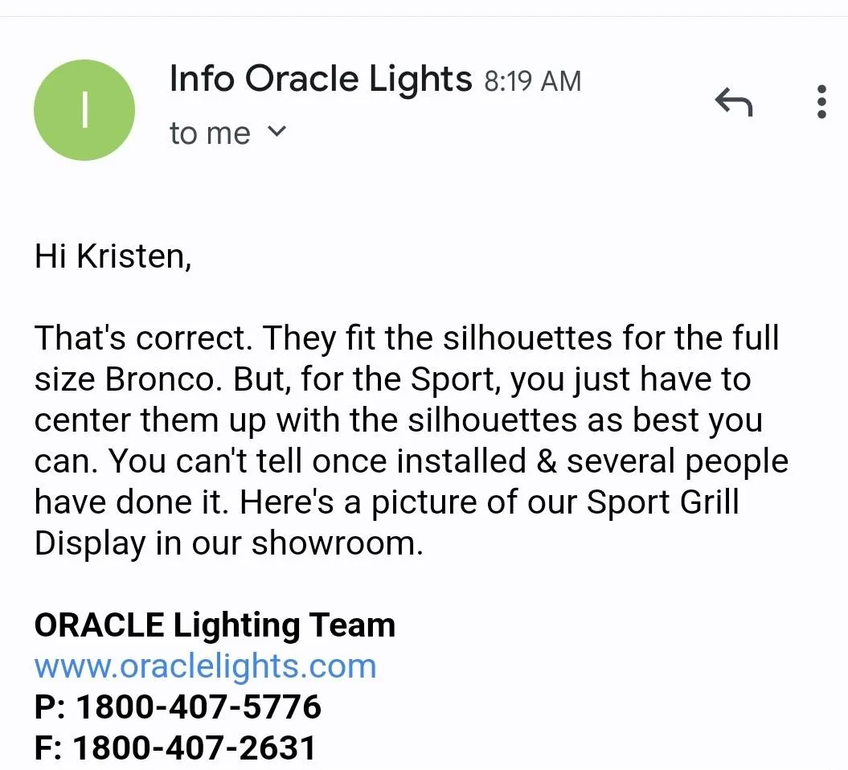Tap phone number 1800-407-5776
Viewport: 848px width, 770px height.
click(177, 707)
